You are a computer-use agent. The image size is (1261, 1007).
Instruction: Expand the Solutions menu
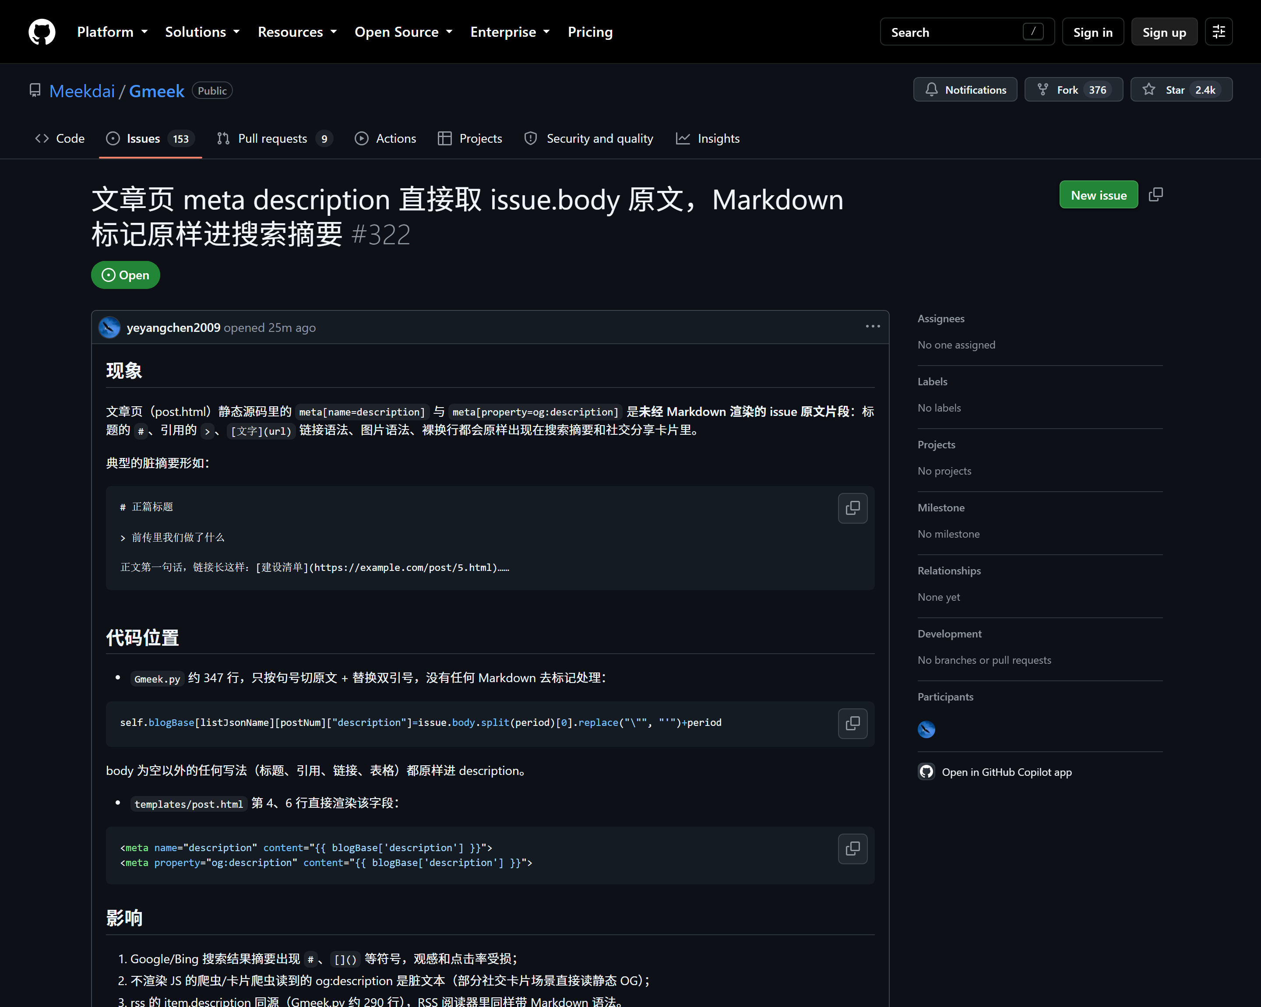click(202, 32)
